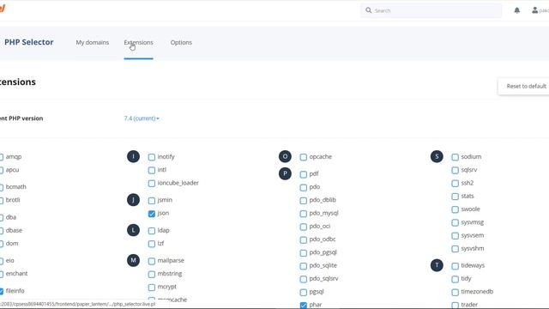Enable the ssh2 extension checkbox
The width and height of the screenshot is (549, 309).
[x=455, y=183]
